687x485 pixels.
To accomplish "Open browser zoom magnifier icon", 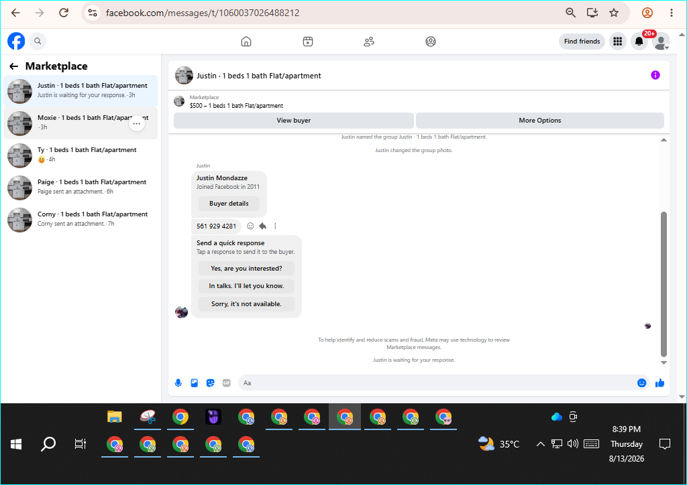I will (x=570, y=13).
